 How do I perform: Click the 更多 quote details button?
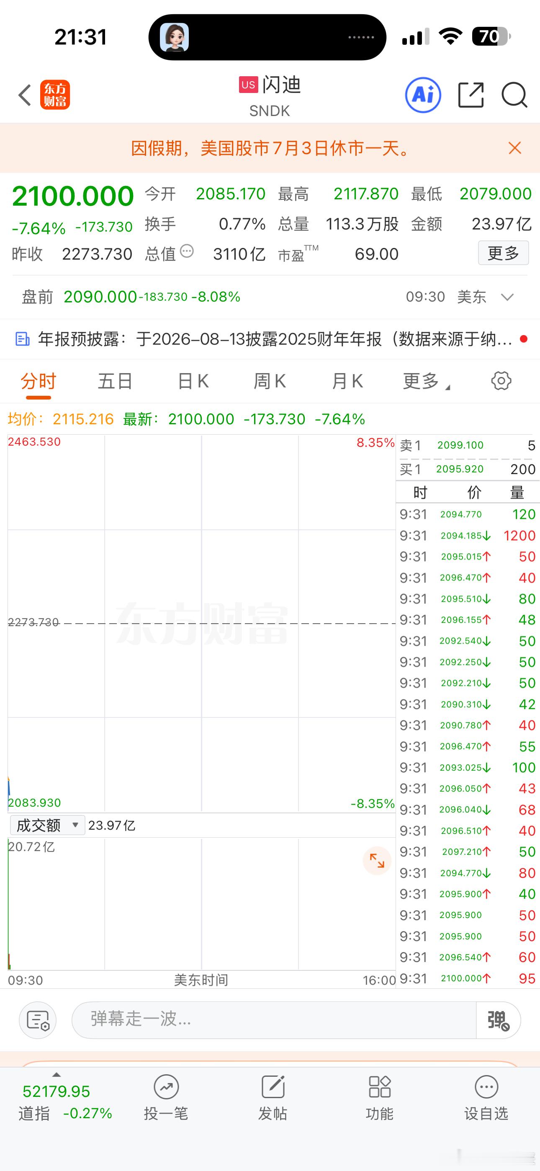(503, 253)
